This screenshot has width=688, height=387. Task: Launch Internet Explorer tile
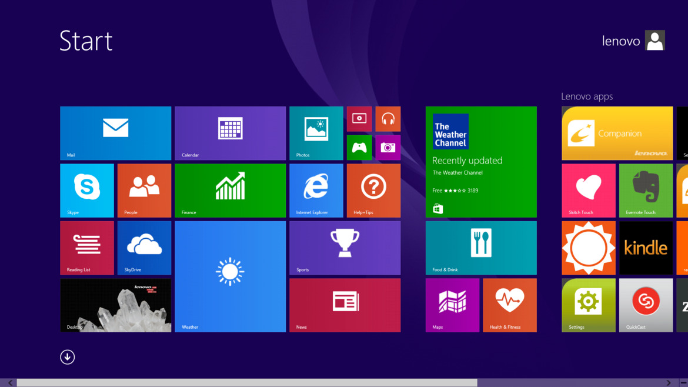[x=316, y=191]
